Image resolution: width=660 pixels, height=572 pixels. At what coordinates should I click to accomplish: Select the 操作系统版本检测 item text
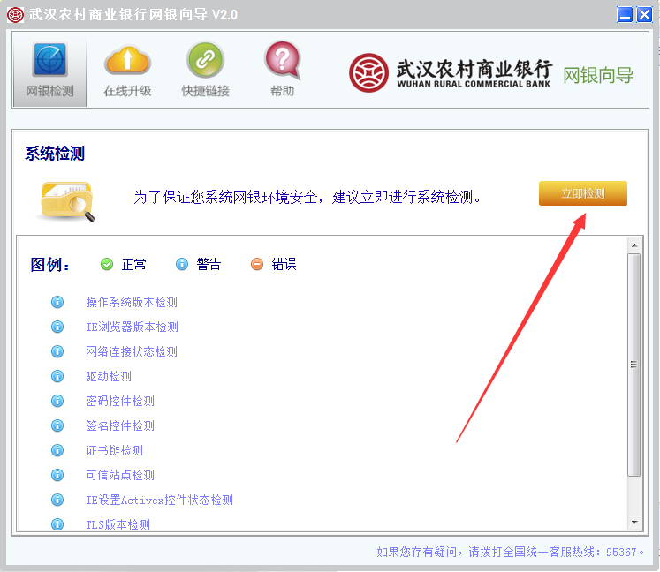132,302
